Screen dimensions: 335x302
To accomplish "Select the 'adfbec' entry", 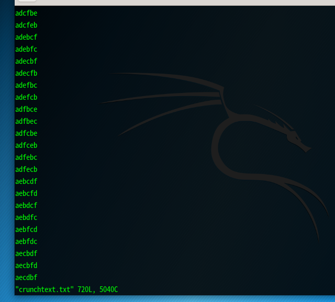I will click(26, 121).
